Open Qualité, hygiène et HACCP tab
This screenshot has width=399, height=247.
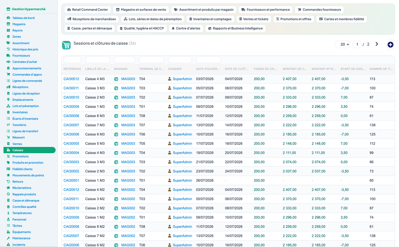(x=142, y=28)
